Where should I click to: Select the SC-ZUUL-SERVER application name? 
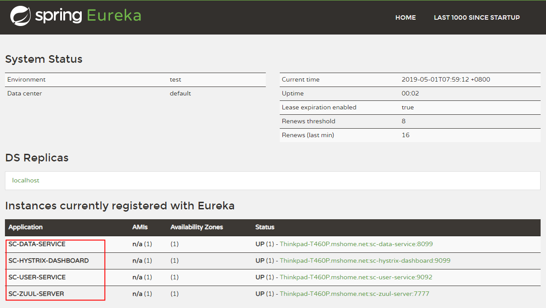point(36,294)
